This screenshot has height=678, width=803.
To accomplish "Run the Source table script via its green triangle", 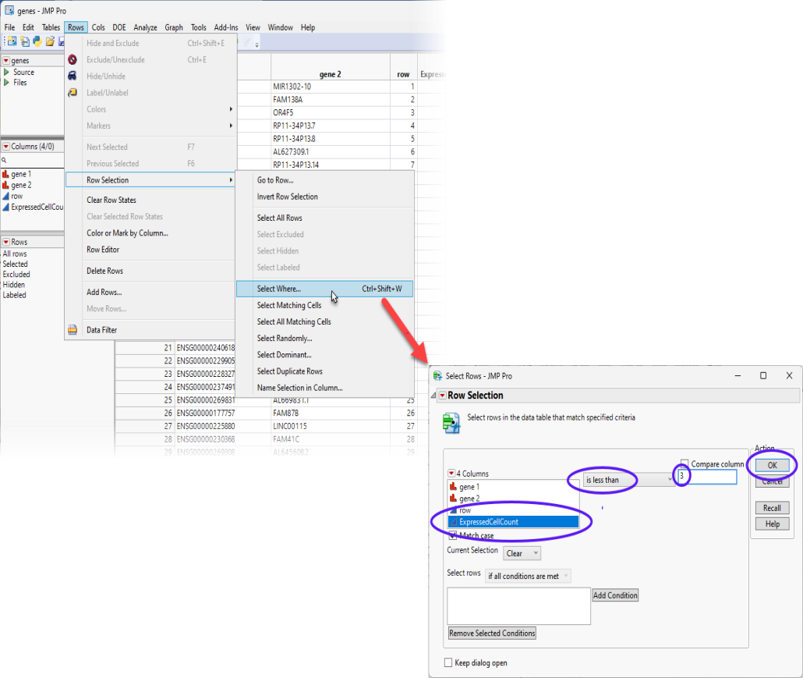I will click(7, 73).
